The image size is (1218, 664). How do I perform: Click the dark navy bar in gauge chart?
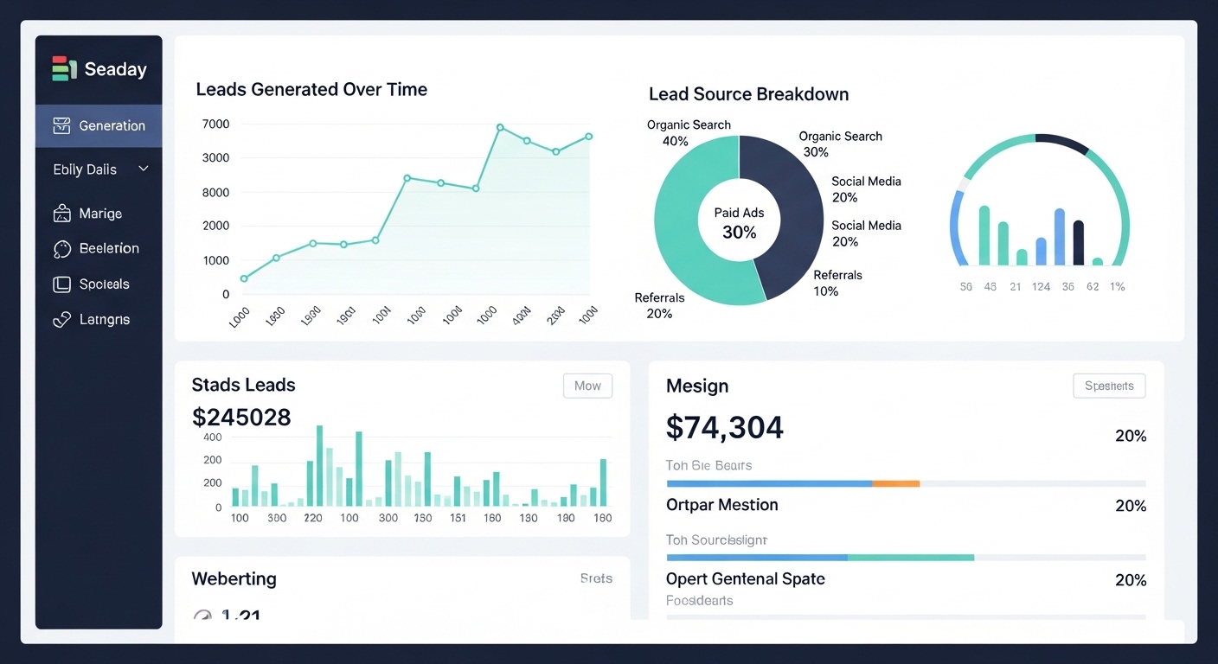coord(1078,243)
